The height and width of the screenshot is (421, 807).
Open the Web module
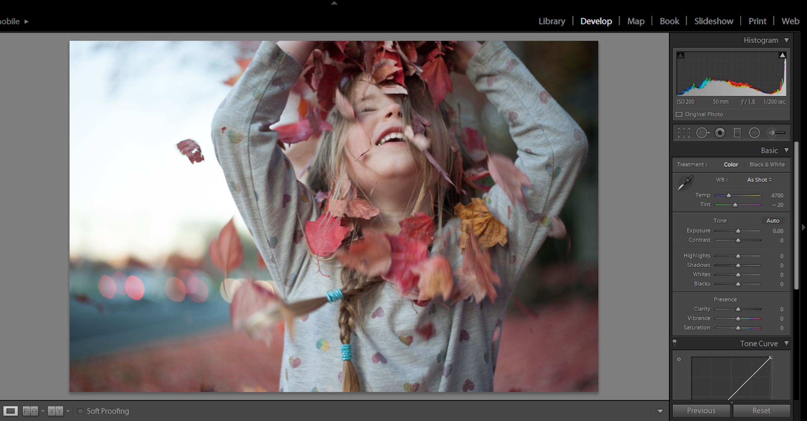[790, 21]
